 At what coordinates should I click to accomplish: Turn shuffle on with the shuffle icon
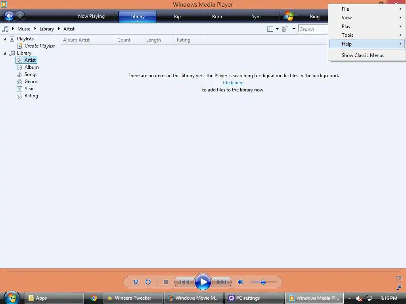136,282
